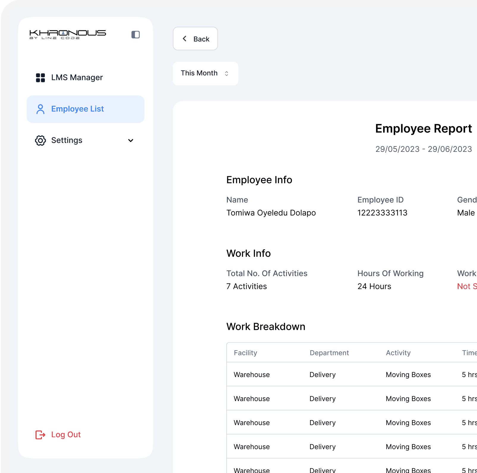
Task: Click the Employee List person icon
Action: (x=40, y=109)
